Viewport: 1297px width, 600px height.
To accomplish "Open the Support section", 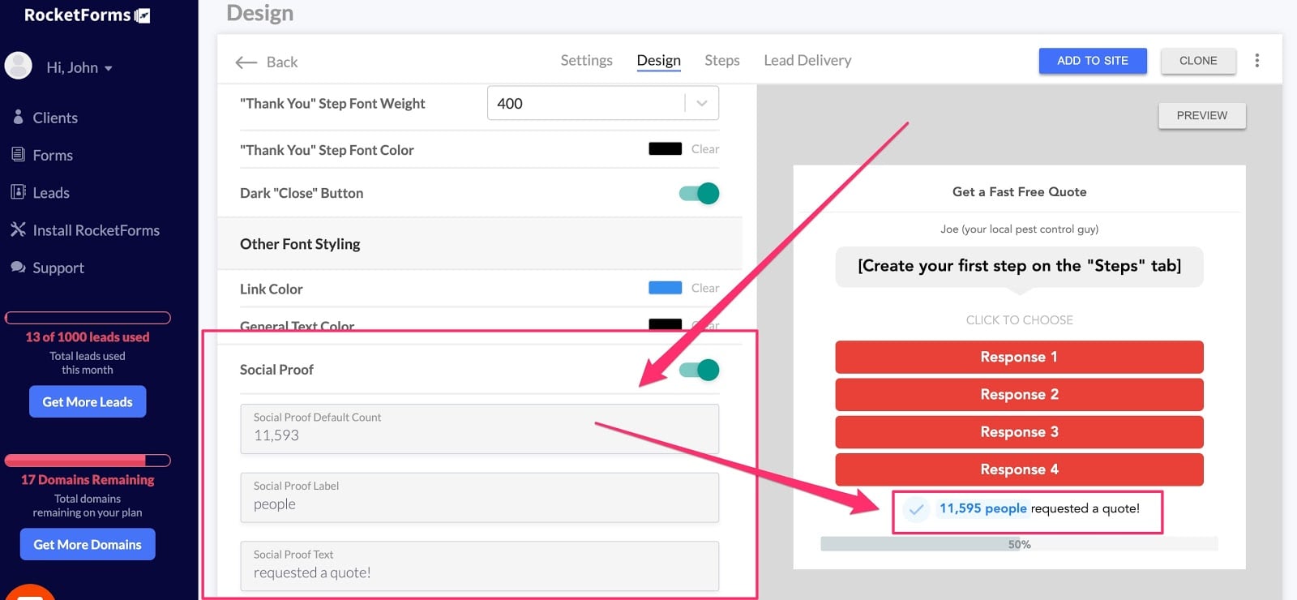I will [x=58, y=268].
